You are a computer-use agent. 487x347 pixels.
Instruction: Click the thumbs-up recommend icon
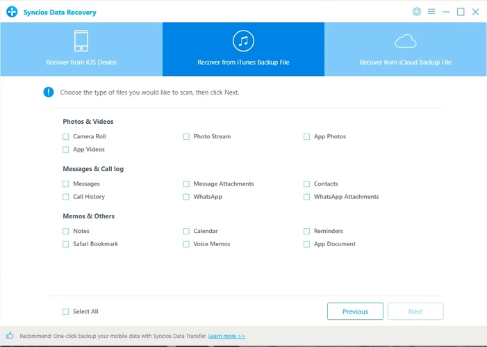[10, 335]
